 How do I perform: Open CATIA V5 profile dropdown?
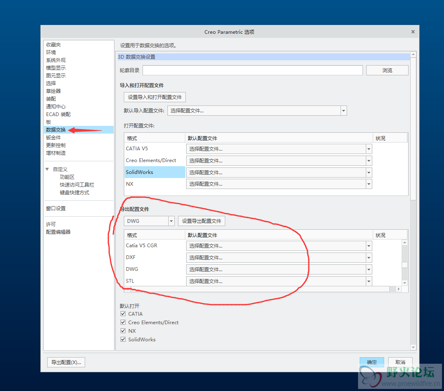click(369, 149)
